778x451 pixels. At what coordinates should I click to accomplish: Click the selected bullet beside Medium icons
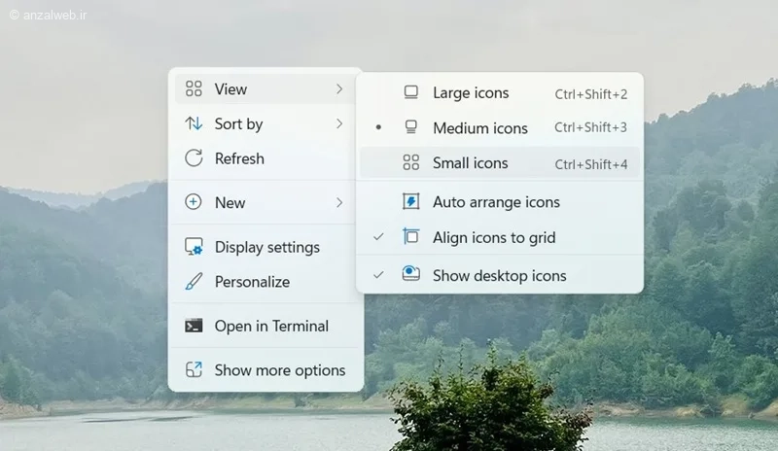pyautogui.click(x=378, y=127)
